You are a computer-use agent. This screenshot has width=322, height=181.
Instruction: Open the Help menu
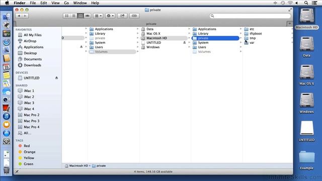coord(95,3)
